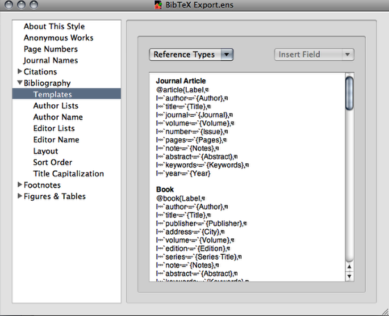Image resolution: width=389 pixels, height=316 pixels.
Task: Click the publisher = {Publisher} line
Action: (201, 224)
